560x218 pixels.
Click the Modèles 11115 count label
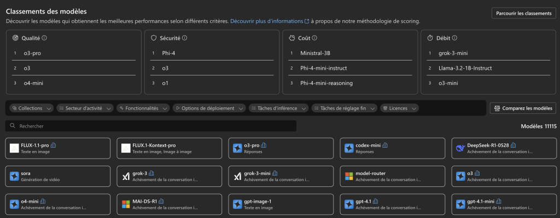pos(539,126)
